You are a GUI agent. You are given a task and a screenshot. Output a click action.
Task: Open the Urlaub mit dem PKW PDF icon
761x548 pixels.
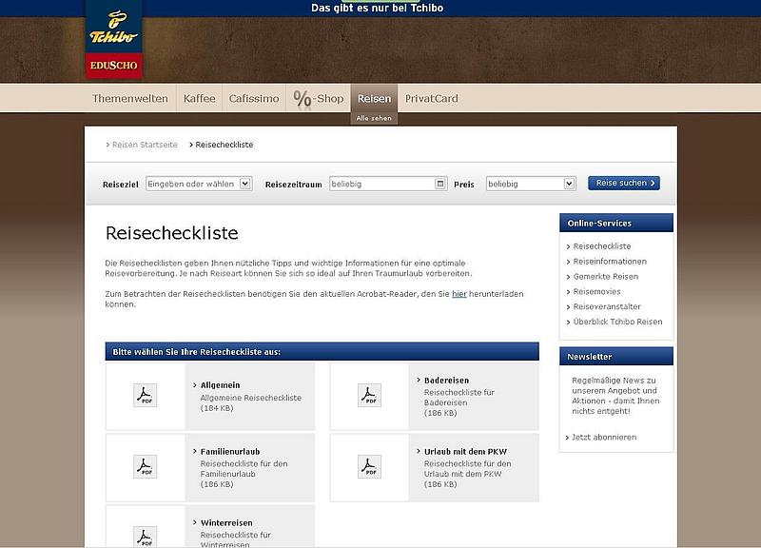coord(369,466)
